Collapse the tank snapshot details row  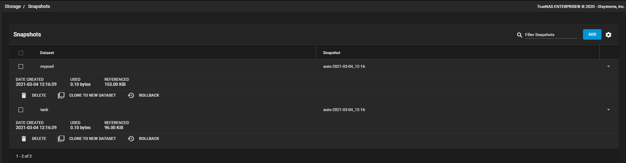(608, 110)
